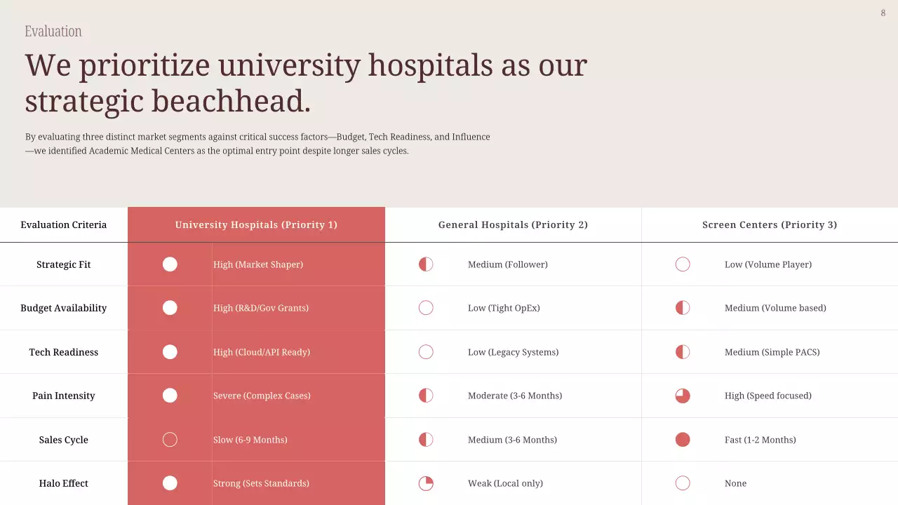The height and width of the screenshot is (505, 898).
Task: Click the filled red circle beside Fast (1-2 Months)
Action: (x=683, y=440)
